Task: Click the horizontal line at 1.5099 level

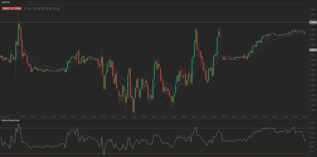Action: [155, 22]
